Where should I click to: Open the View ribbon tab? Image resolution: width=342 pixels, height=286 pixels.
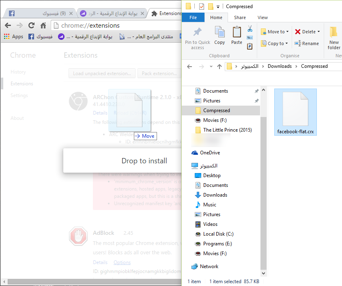(262, 17)
